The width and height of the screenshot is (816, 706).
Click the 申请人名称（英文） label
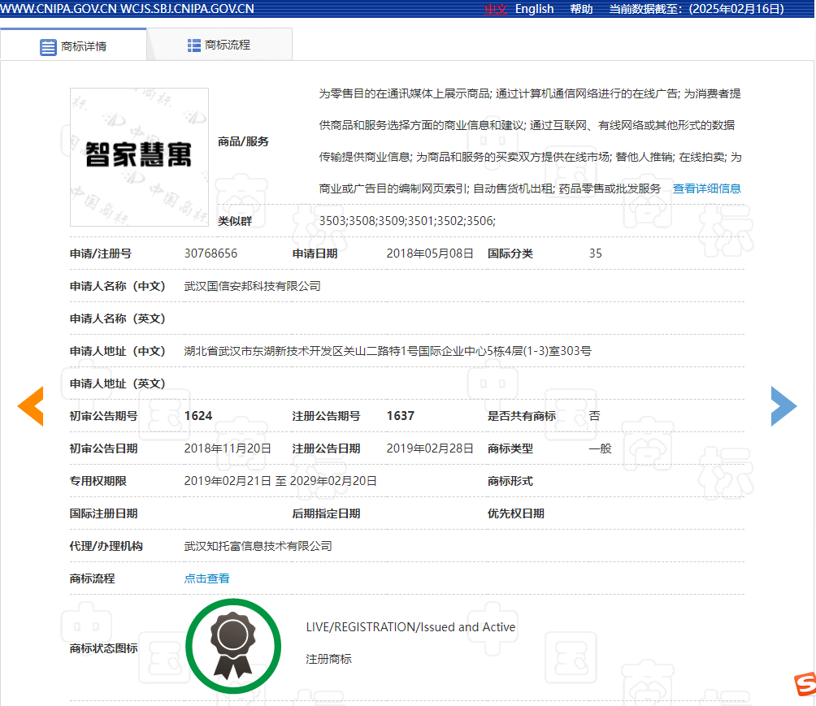coord(118,318)
